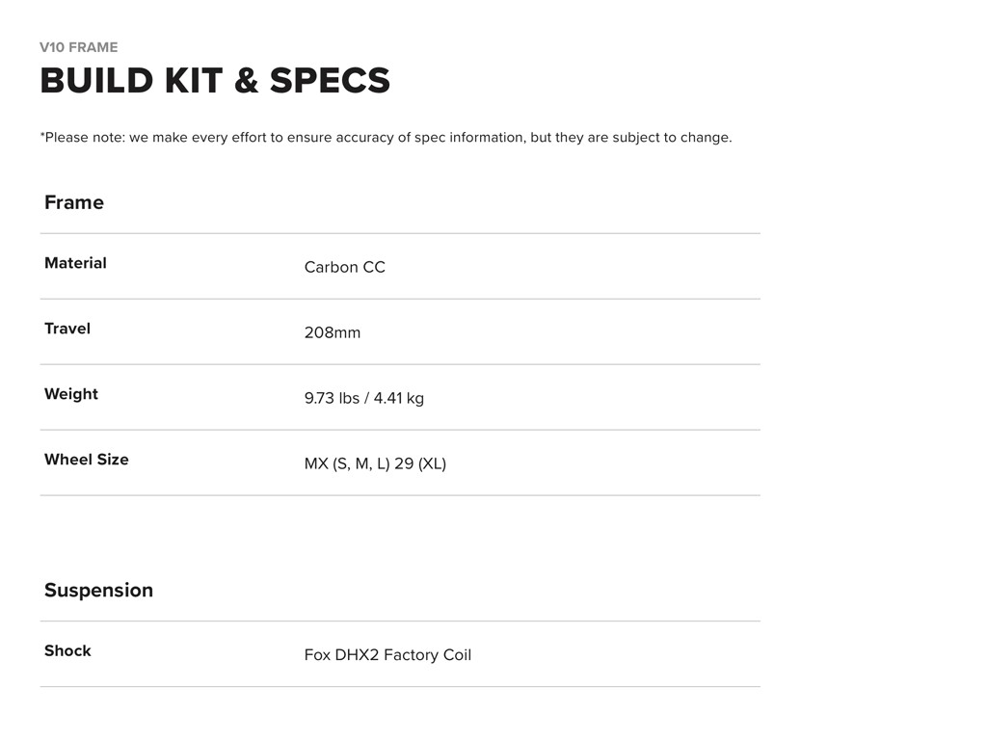
Task: Click the divider line below Wheel Size row
Action: point(400,495)
